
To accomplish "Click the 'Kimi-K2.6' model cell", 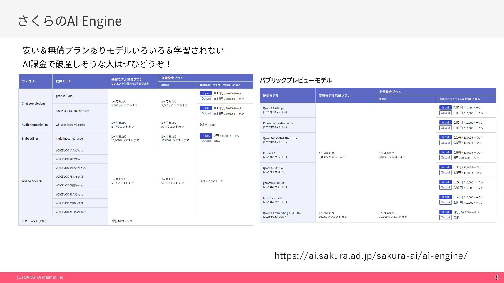I will (288, 155).
